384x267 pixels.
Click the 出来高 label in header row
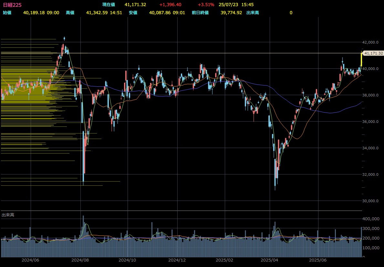(253, 13)
